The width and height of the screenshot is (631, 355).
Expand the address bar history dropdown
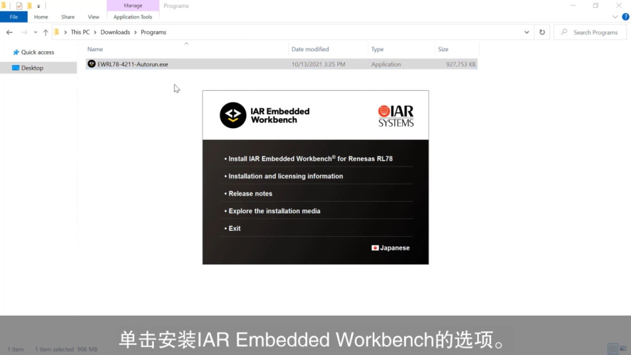click(527, 32)
